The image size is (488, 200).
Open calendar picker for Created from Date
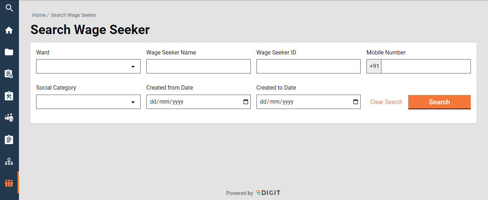click(x=245, y=102)
